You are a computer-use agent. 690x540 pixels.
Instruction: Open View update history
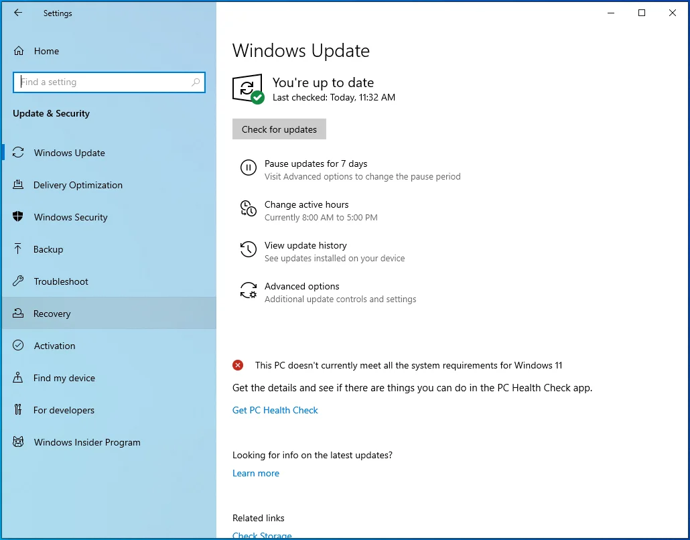[x=305, y=245]
